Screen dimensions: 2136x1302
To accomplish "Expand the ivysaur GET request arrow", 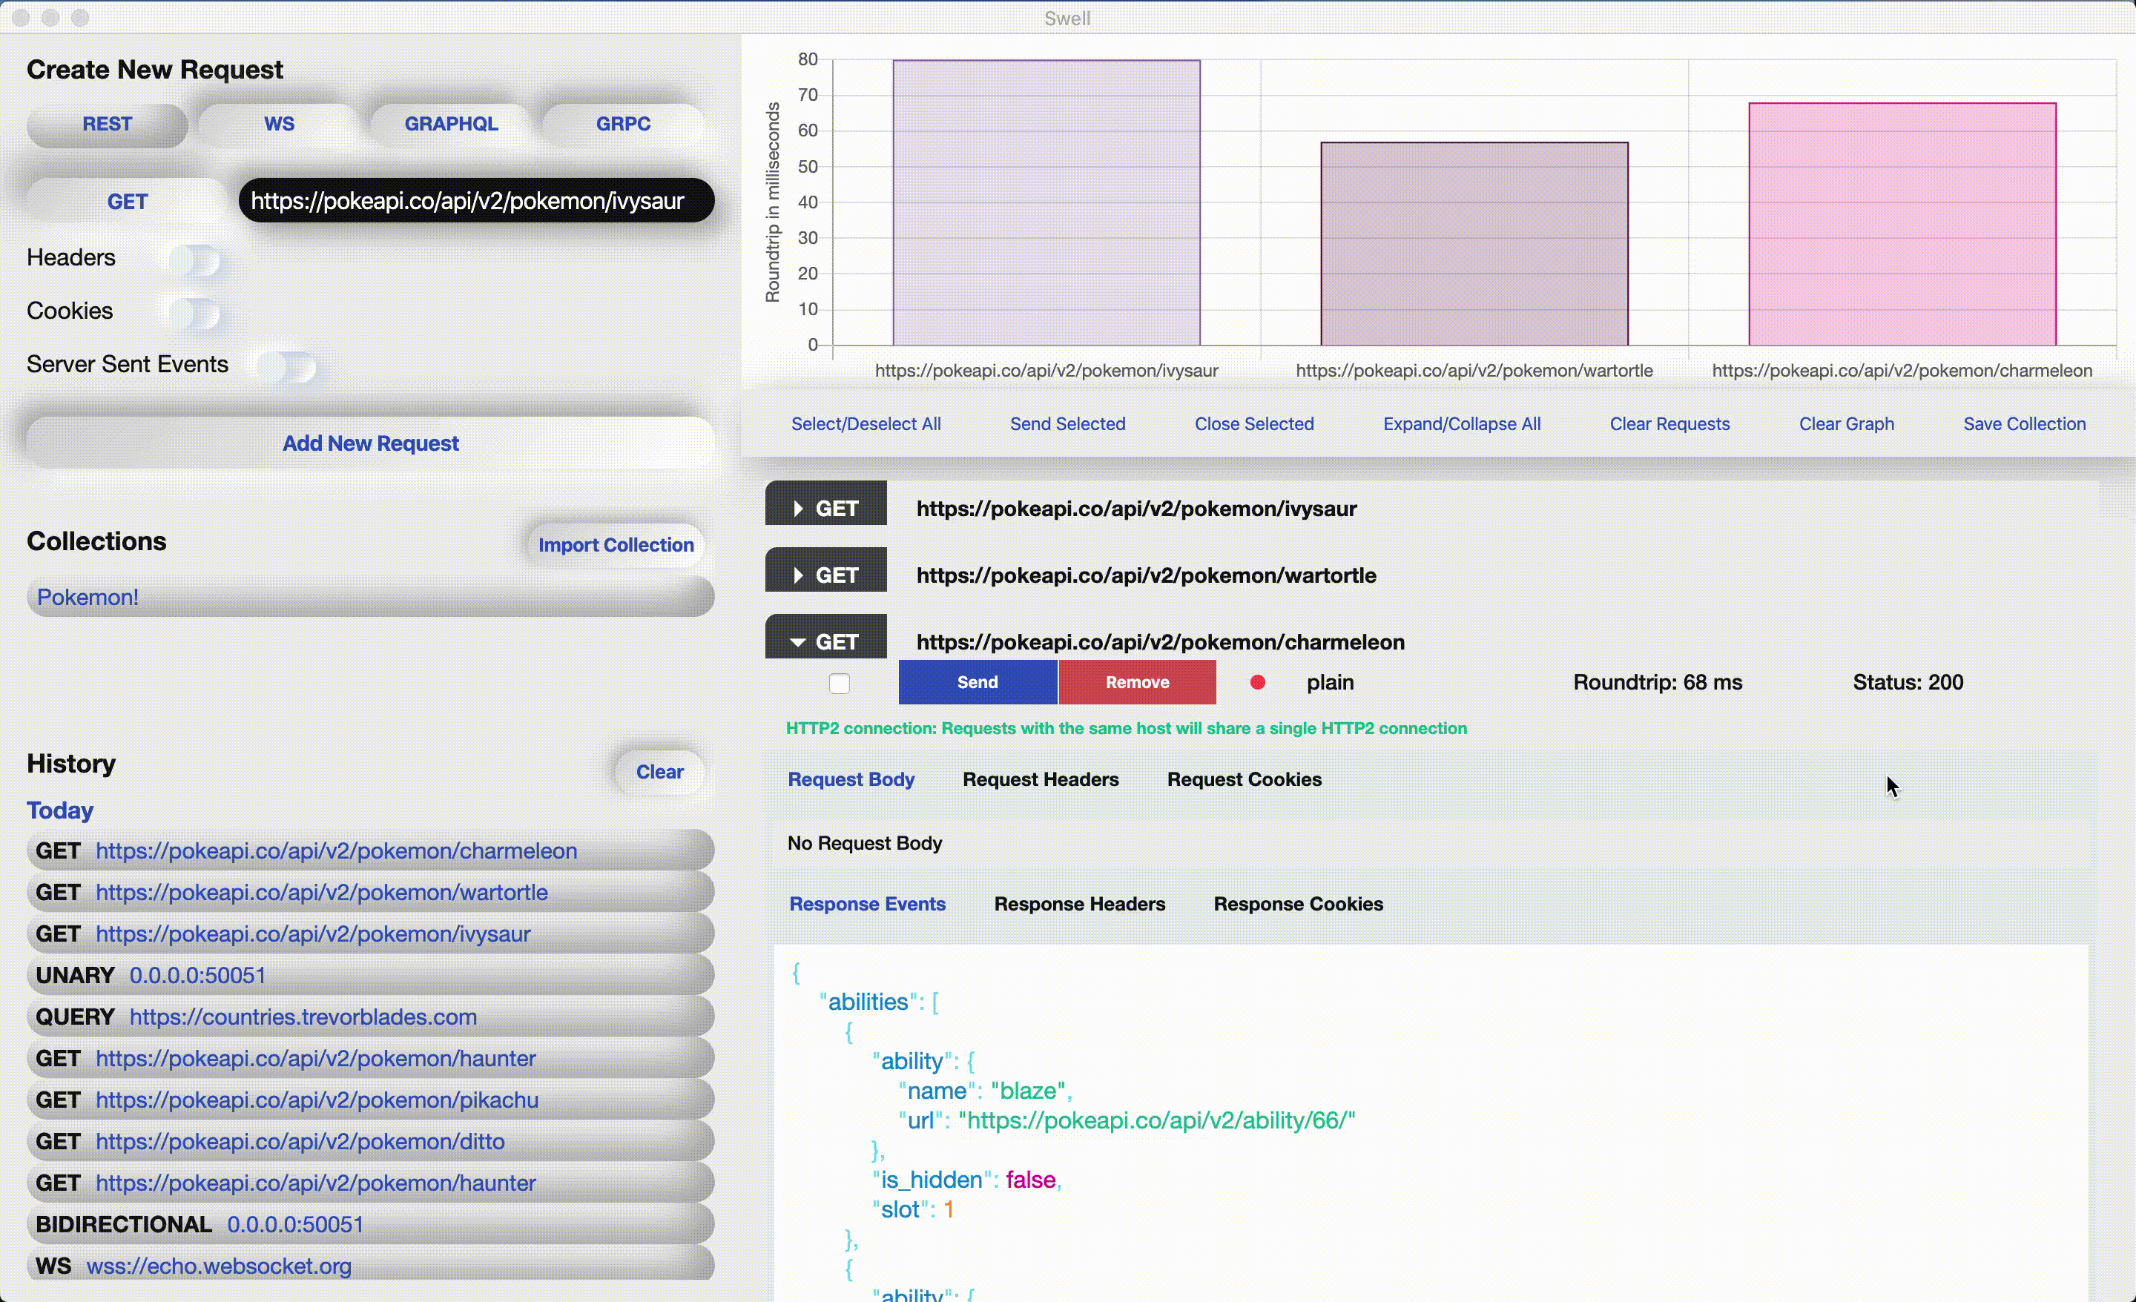I will coord(798,509).
